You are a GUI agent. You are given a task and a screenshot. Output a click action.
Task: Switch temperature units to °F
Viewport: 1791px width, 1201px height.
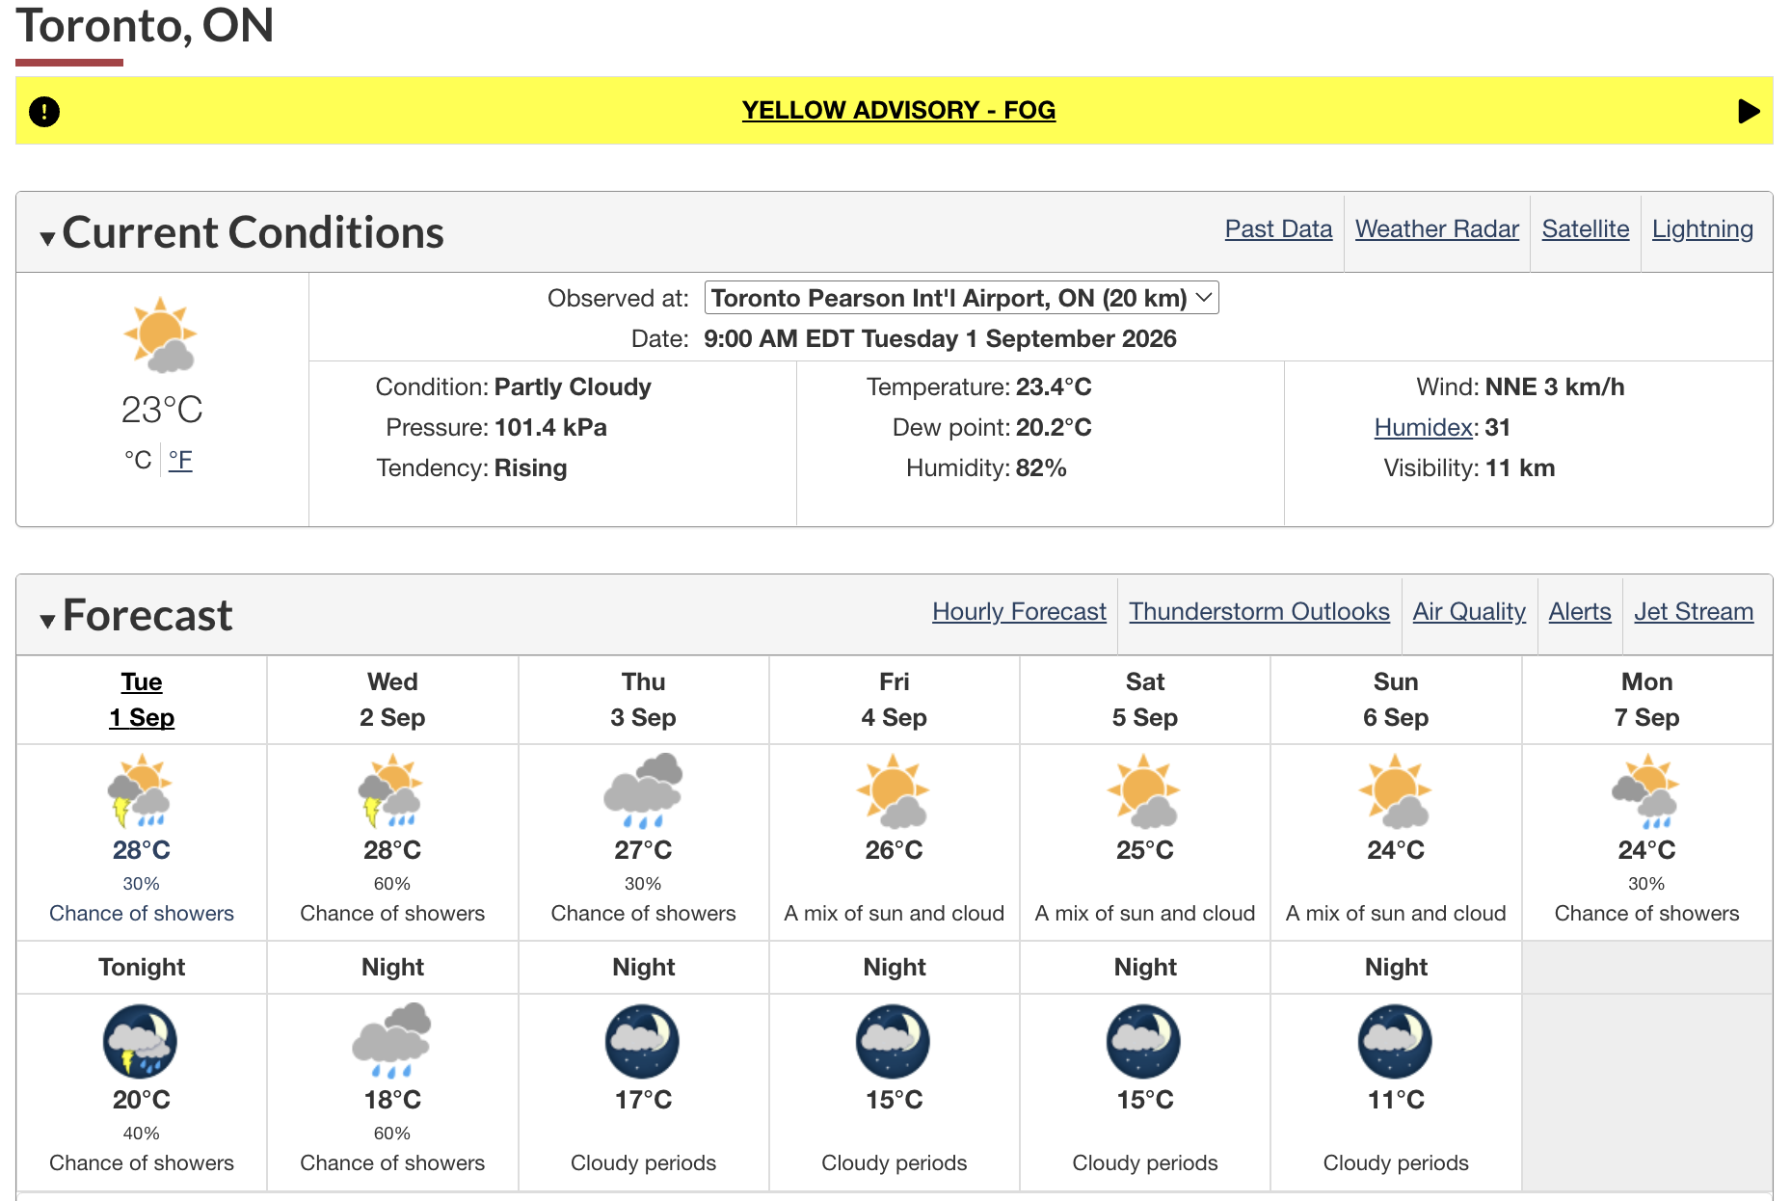pos(180,460)
